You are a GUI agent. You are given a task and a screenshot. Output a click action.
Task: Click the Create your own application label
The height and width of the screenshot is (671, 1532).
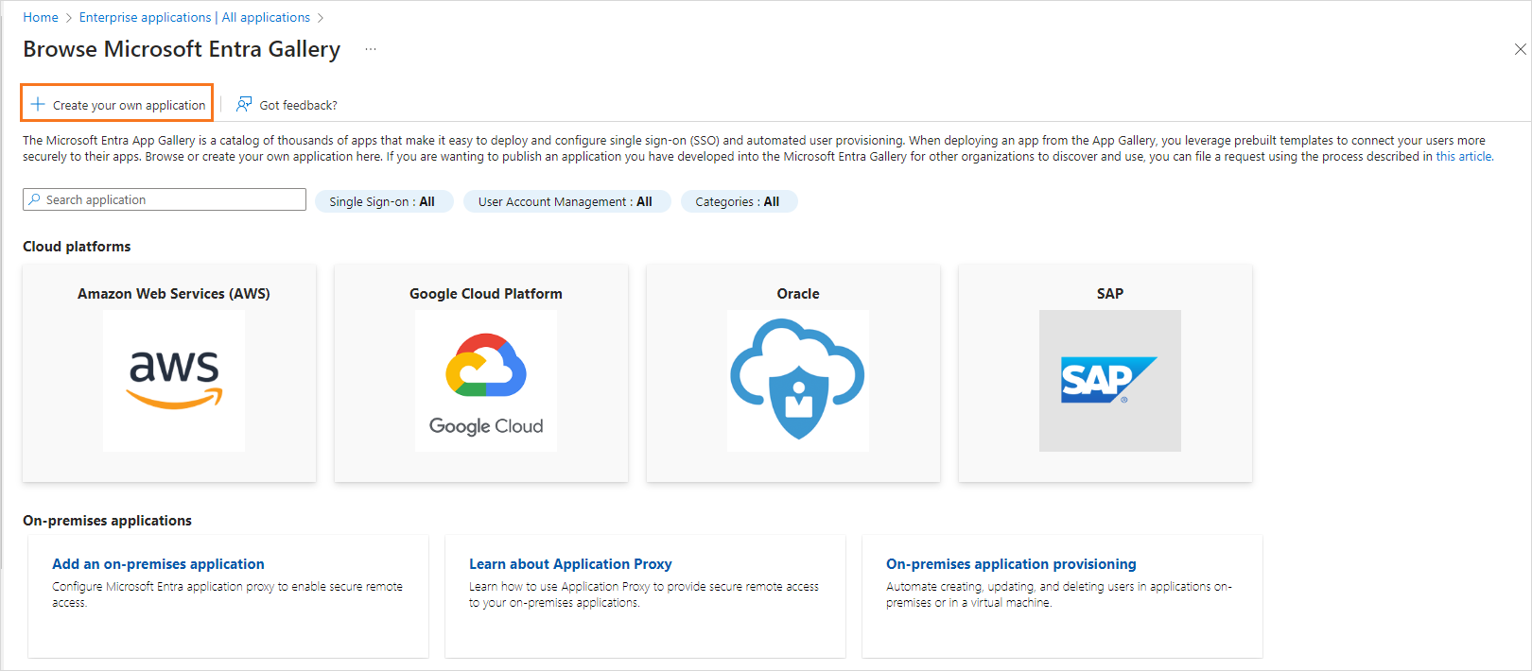(129, 105)
